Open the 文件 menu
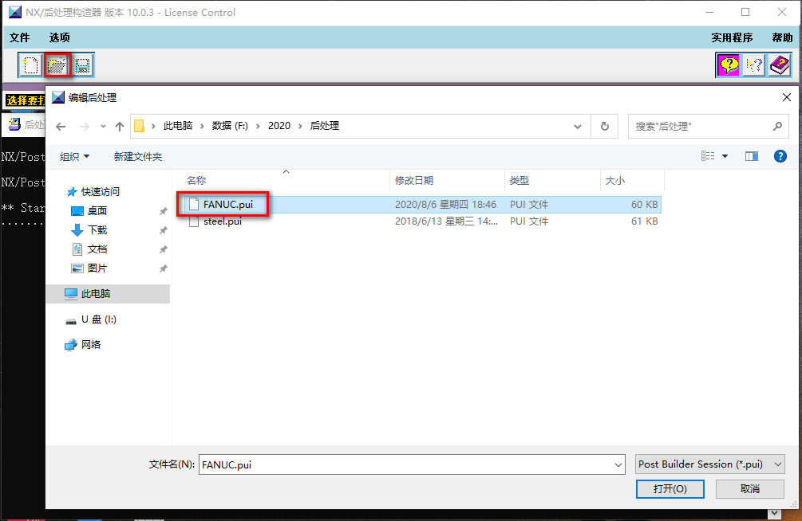The width and height of the screenshot is (802, 521). point(20,37)
